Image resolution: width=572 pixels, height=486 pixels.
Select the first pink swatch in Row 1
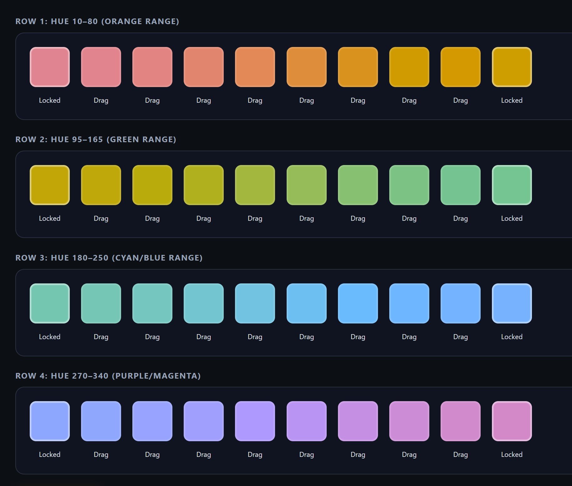(x=49, y=67)
